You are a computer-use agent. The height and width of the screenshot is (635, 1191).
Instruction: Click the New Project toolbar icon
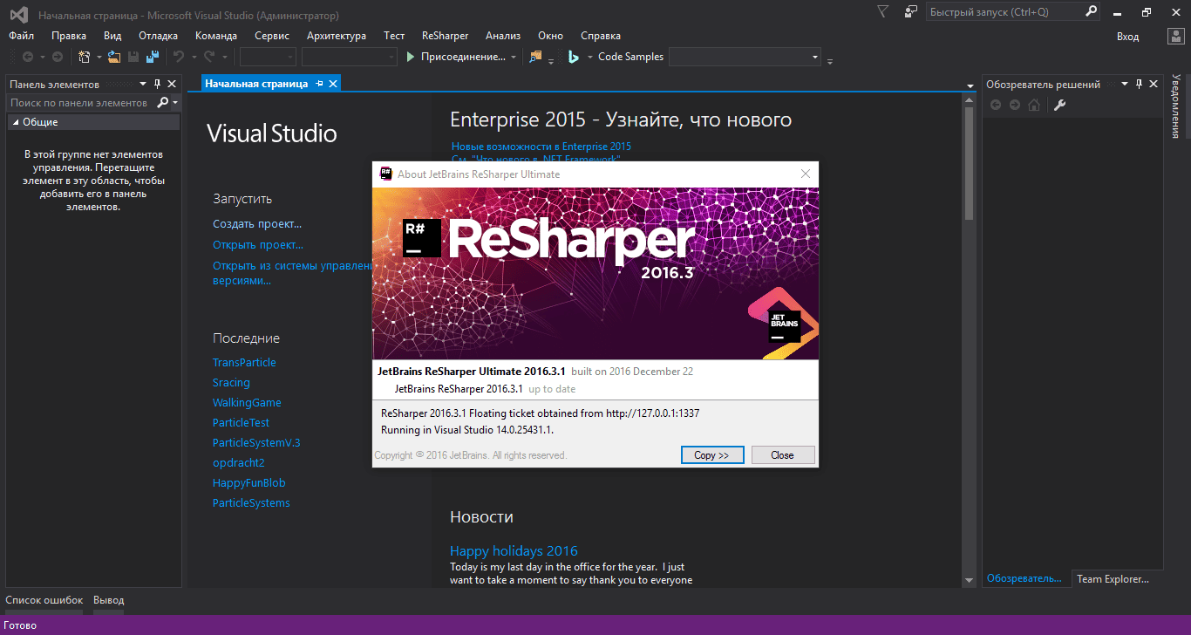85,57
